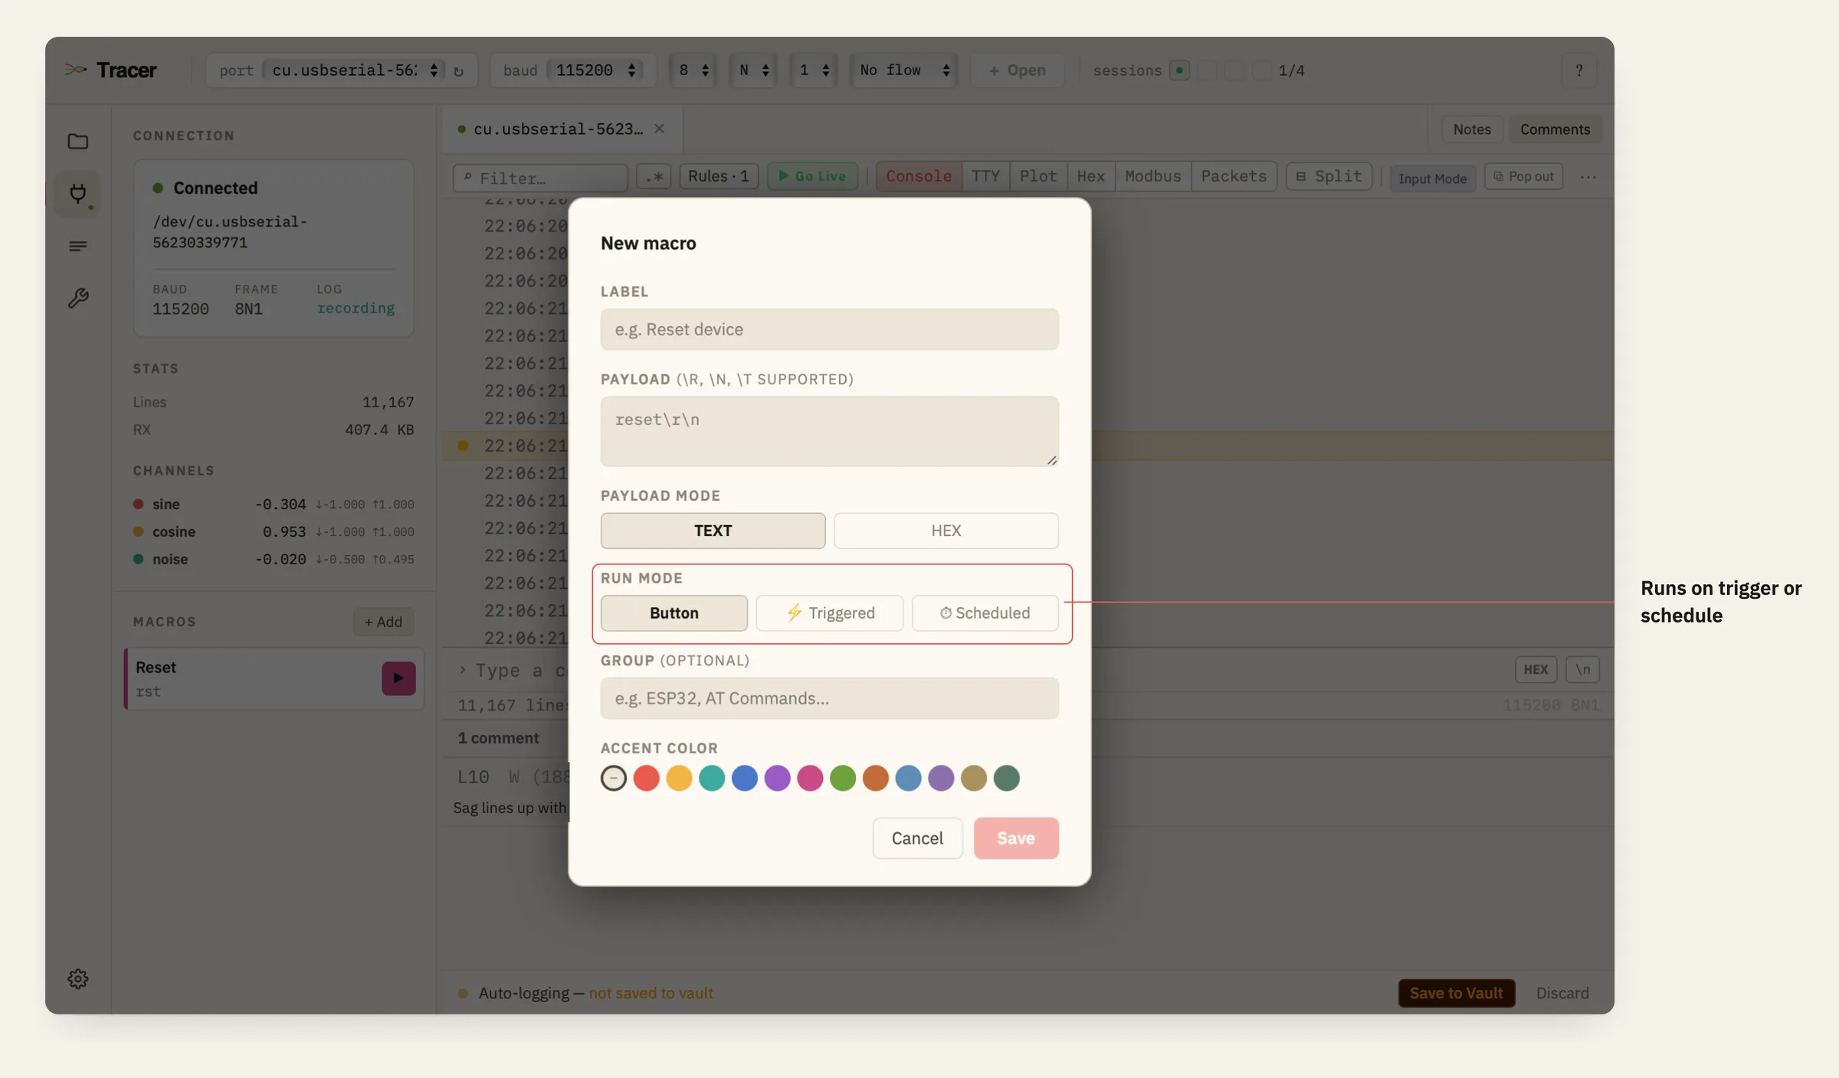
Task: Switch to the Packets view tab
Action: (1234, 176)
